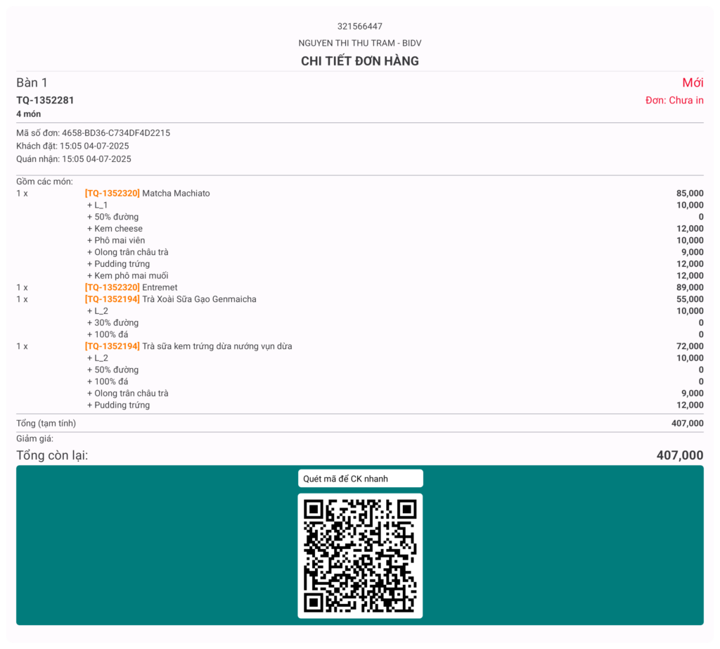This screenshot has width=720, height=649.
Task: Click order code TQ-1352281
Action: 45,100
